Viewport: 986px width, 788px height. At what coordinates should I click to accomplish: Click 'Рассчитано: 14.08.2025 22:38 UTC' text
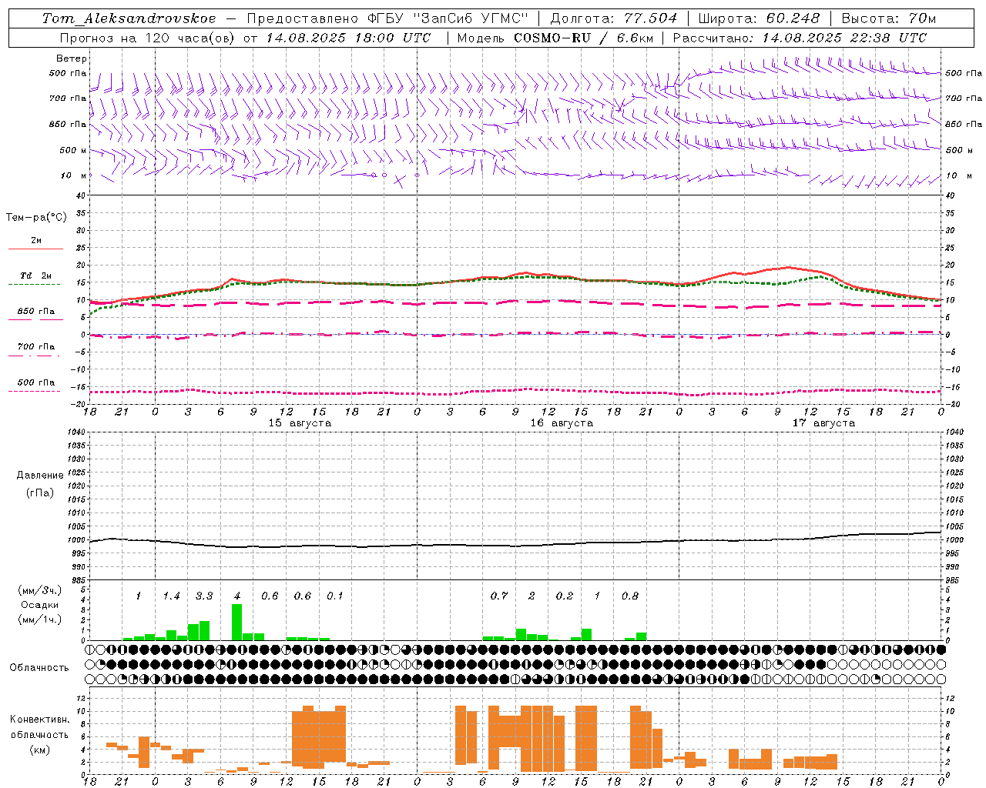(x=800, y=38)
